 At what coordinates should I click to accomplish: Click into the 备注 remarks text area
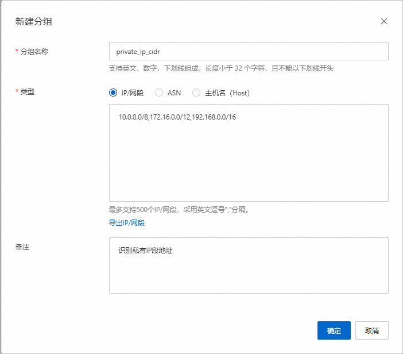click(x=249, y=265)
